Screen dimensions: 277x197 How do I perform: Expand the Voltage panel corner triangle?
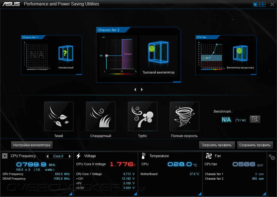click(x=135, y=194)
